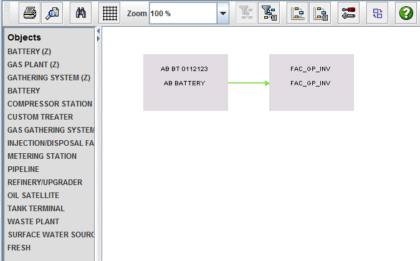
Task: Click the swap/refresh objects icon
Action: tap(377, 13)
